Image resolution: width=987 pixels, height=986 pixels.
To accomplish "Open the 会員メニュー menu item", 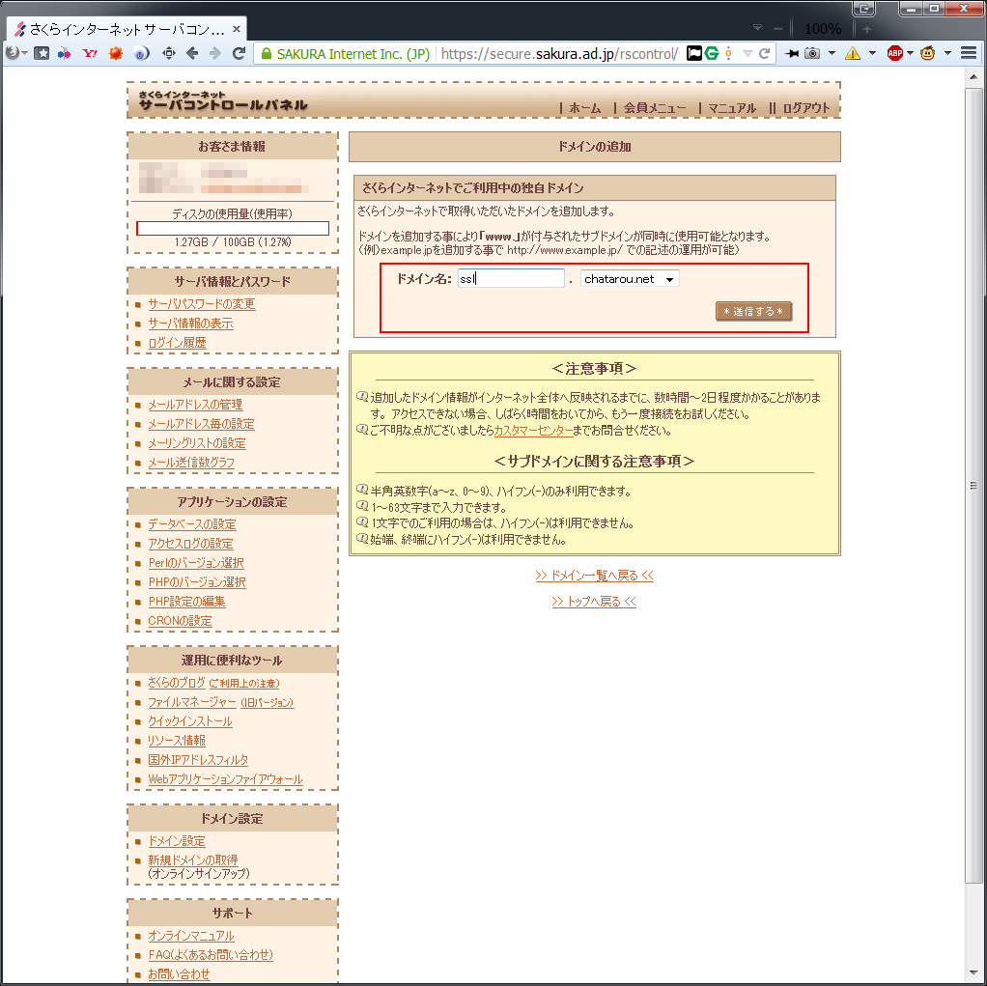I will [x=655, y=108].
